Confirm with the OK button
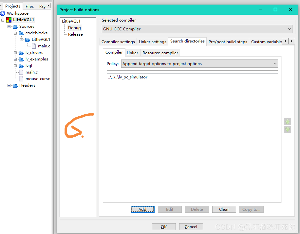 pyautogui.click(x=164, y=227)
